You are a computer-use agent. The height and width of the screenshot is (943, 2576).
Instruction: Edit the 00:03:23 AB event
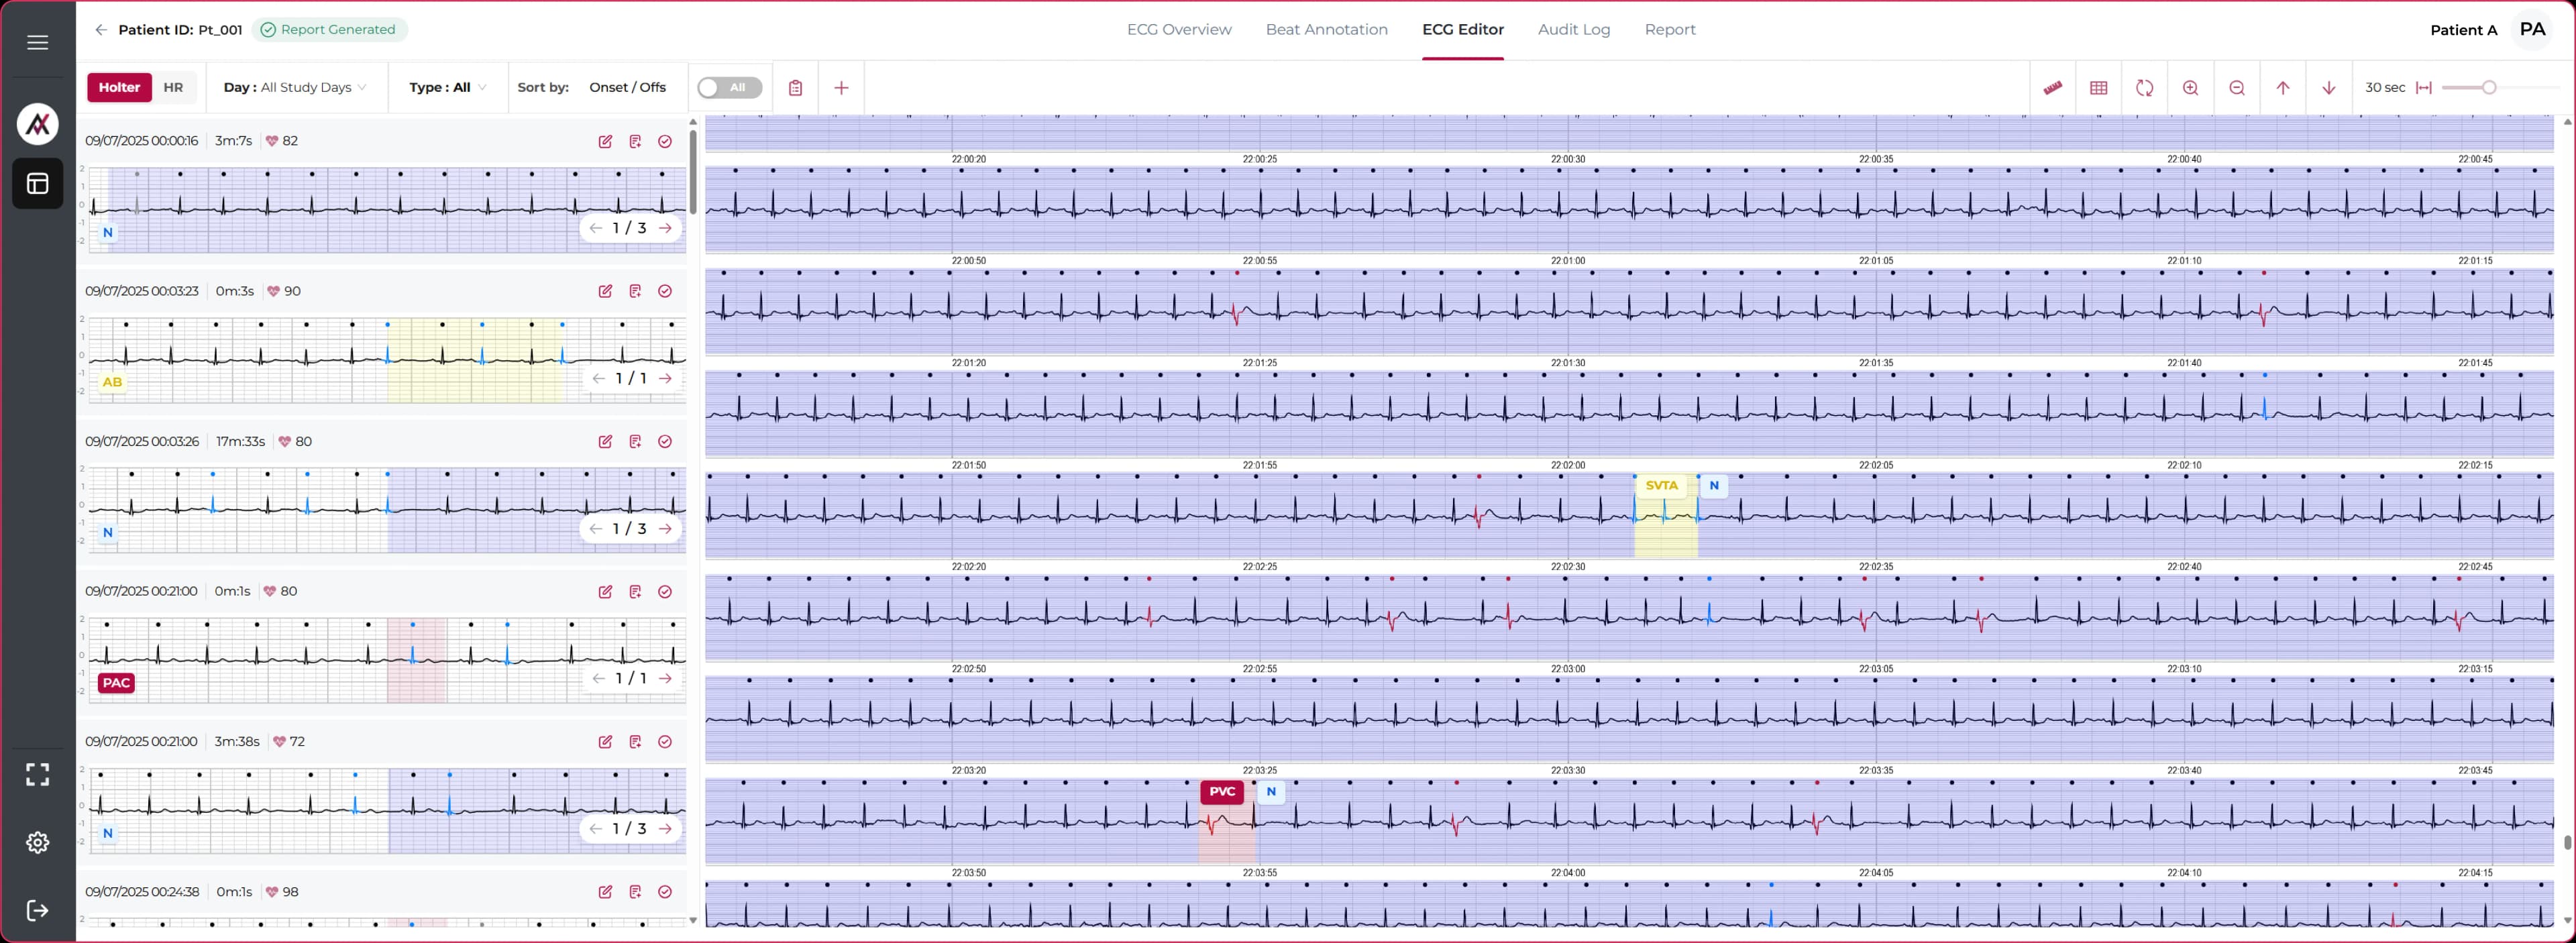click(605, 291)
